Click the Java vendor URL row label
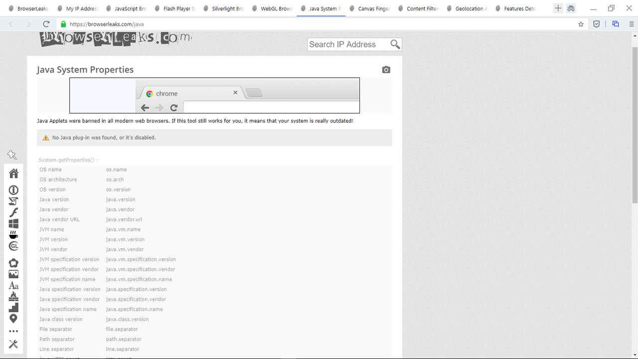The image size is (638, 359). [59, 219]
